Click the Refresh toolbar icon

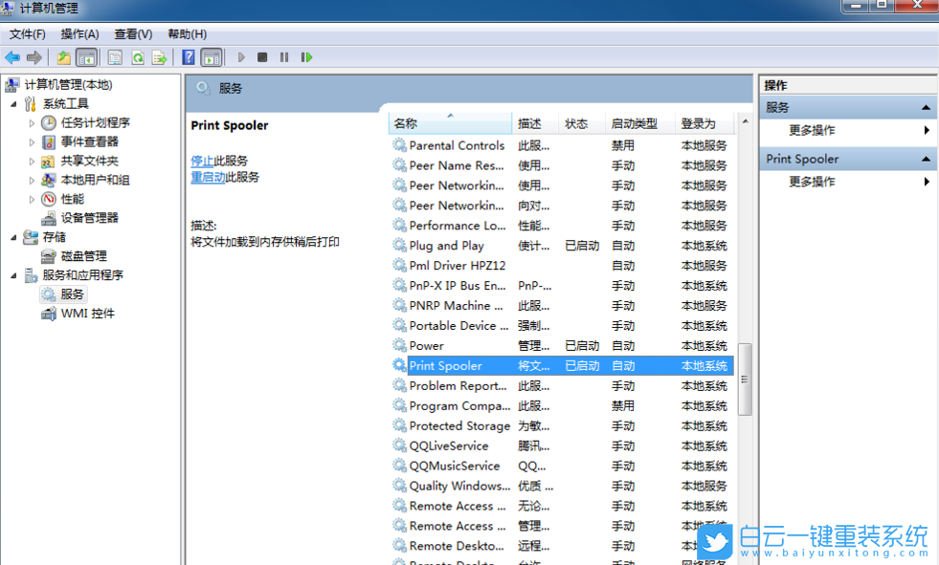(x=138, y=57)
